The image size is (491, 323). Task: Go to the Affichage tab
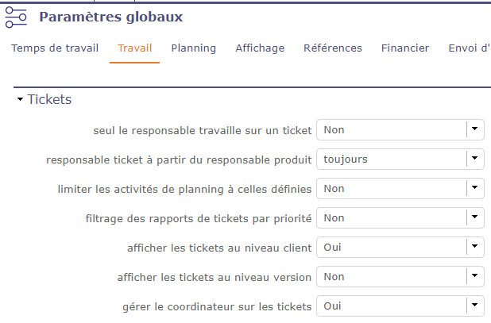(260, 48)
